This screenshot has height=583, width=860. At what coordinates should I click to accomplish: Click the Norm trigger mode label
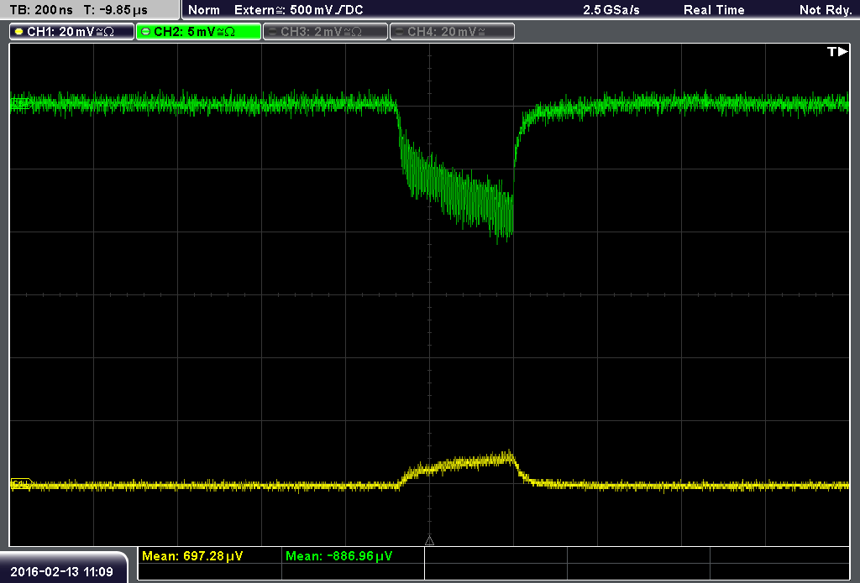coord(203,10)
